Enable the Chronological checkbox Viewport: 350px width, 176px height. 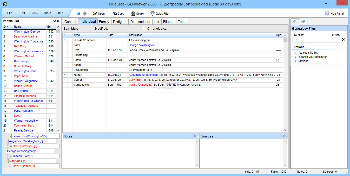(144, 29)
